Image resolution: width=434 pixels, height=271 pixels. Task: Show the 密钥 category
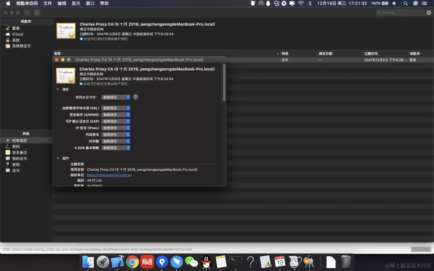click(16, 165)
